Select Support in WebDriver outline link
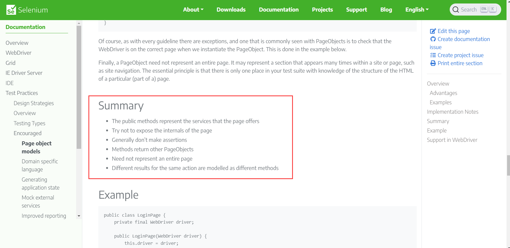This screenshot has height=248, width=510. click(452, 140)
